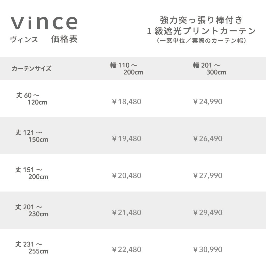
Task: Select the ¥30,990 price cell
Action: point(208,250)
